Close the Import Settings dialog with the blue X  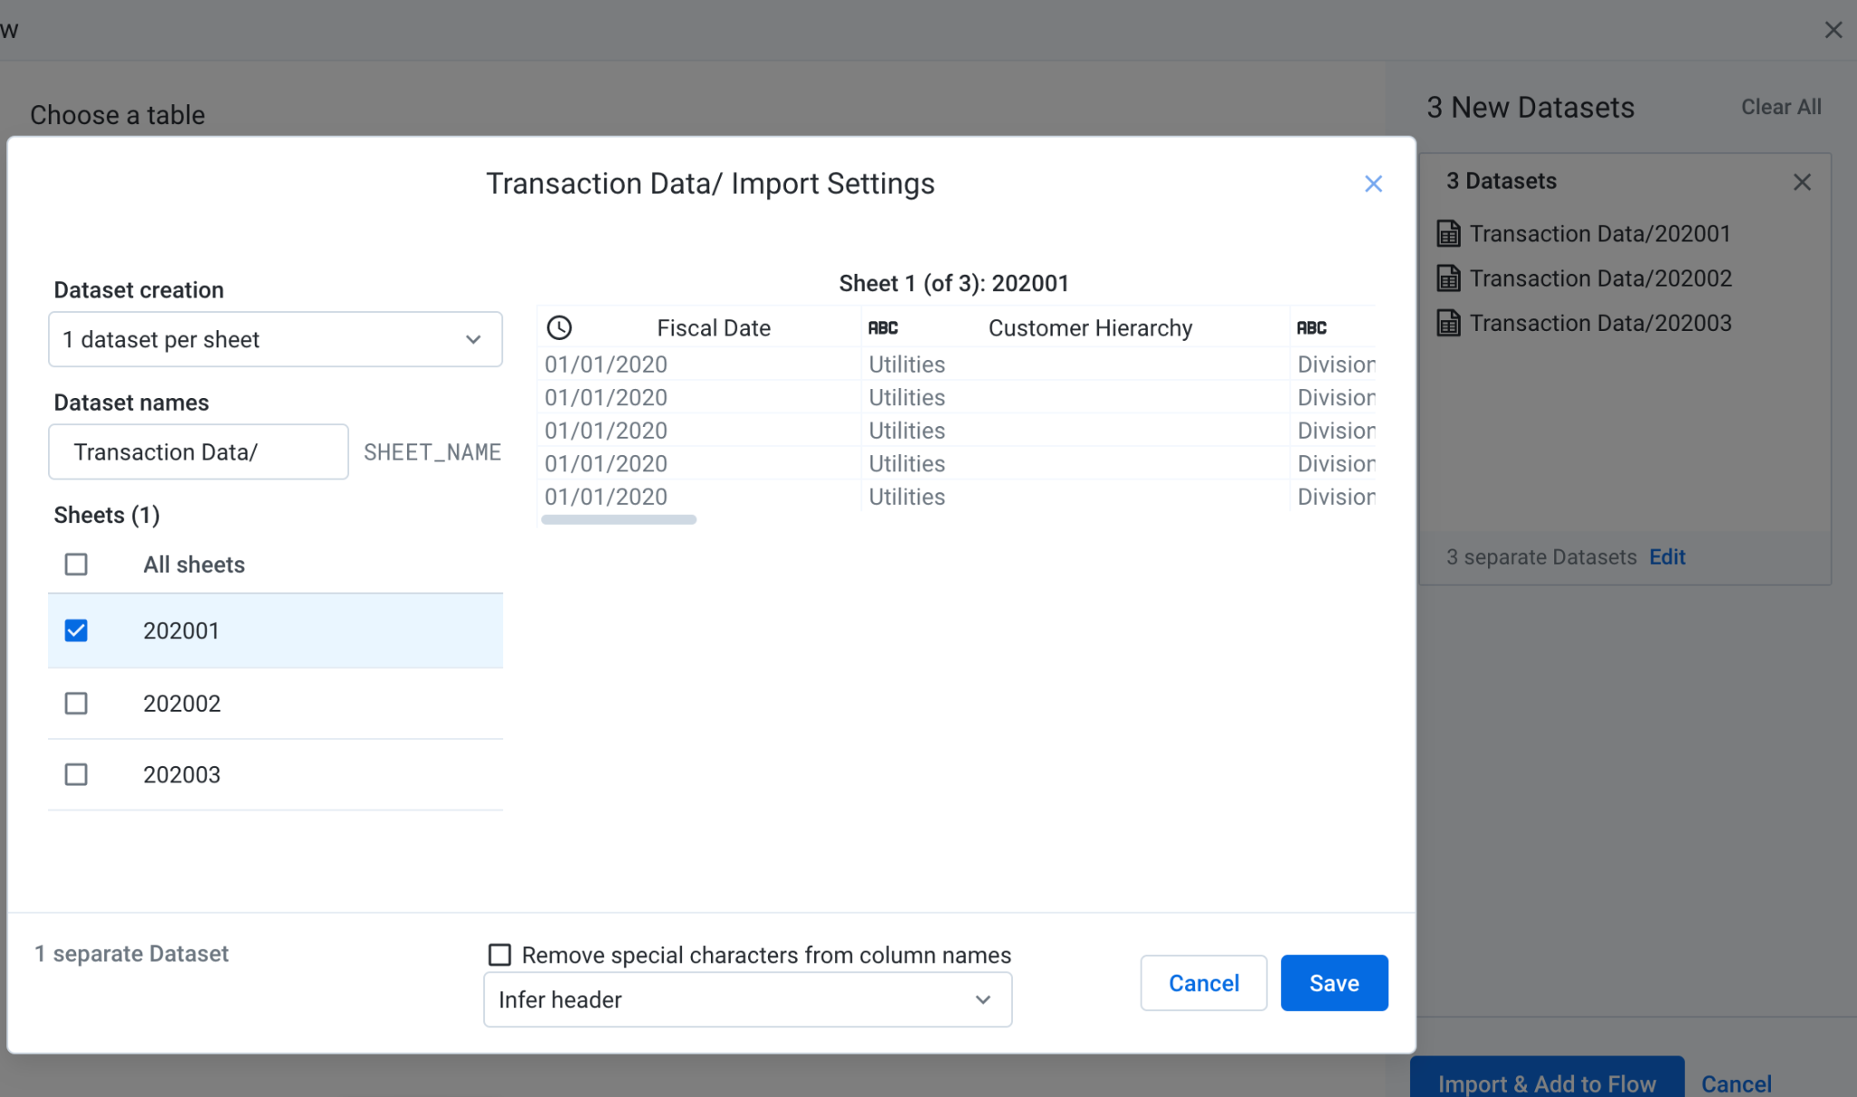[1373, 184]
